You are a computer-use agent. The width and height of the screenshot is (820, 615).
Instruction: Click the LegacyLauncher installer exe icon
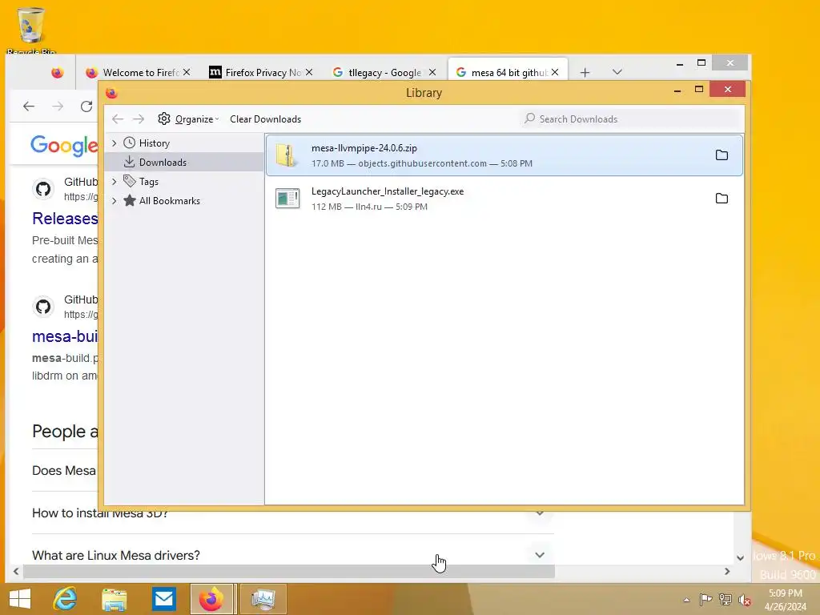[287, 199]
